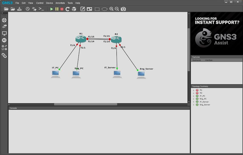The height and width of the screenshot is (155, 243).
Task: Select router R1 in the topology
Action: [81, 39]
